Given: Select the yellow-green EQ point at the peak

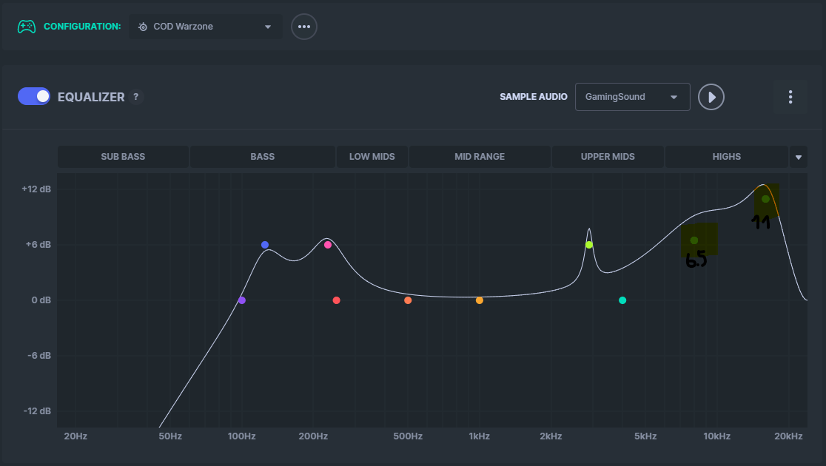Looking at the screenshot, I should click(x=589, y=245).
